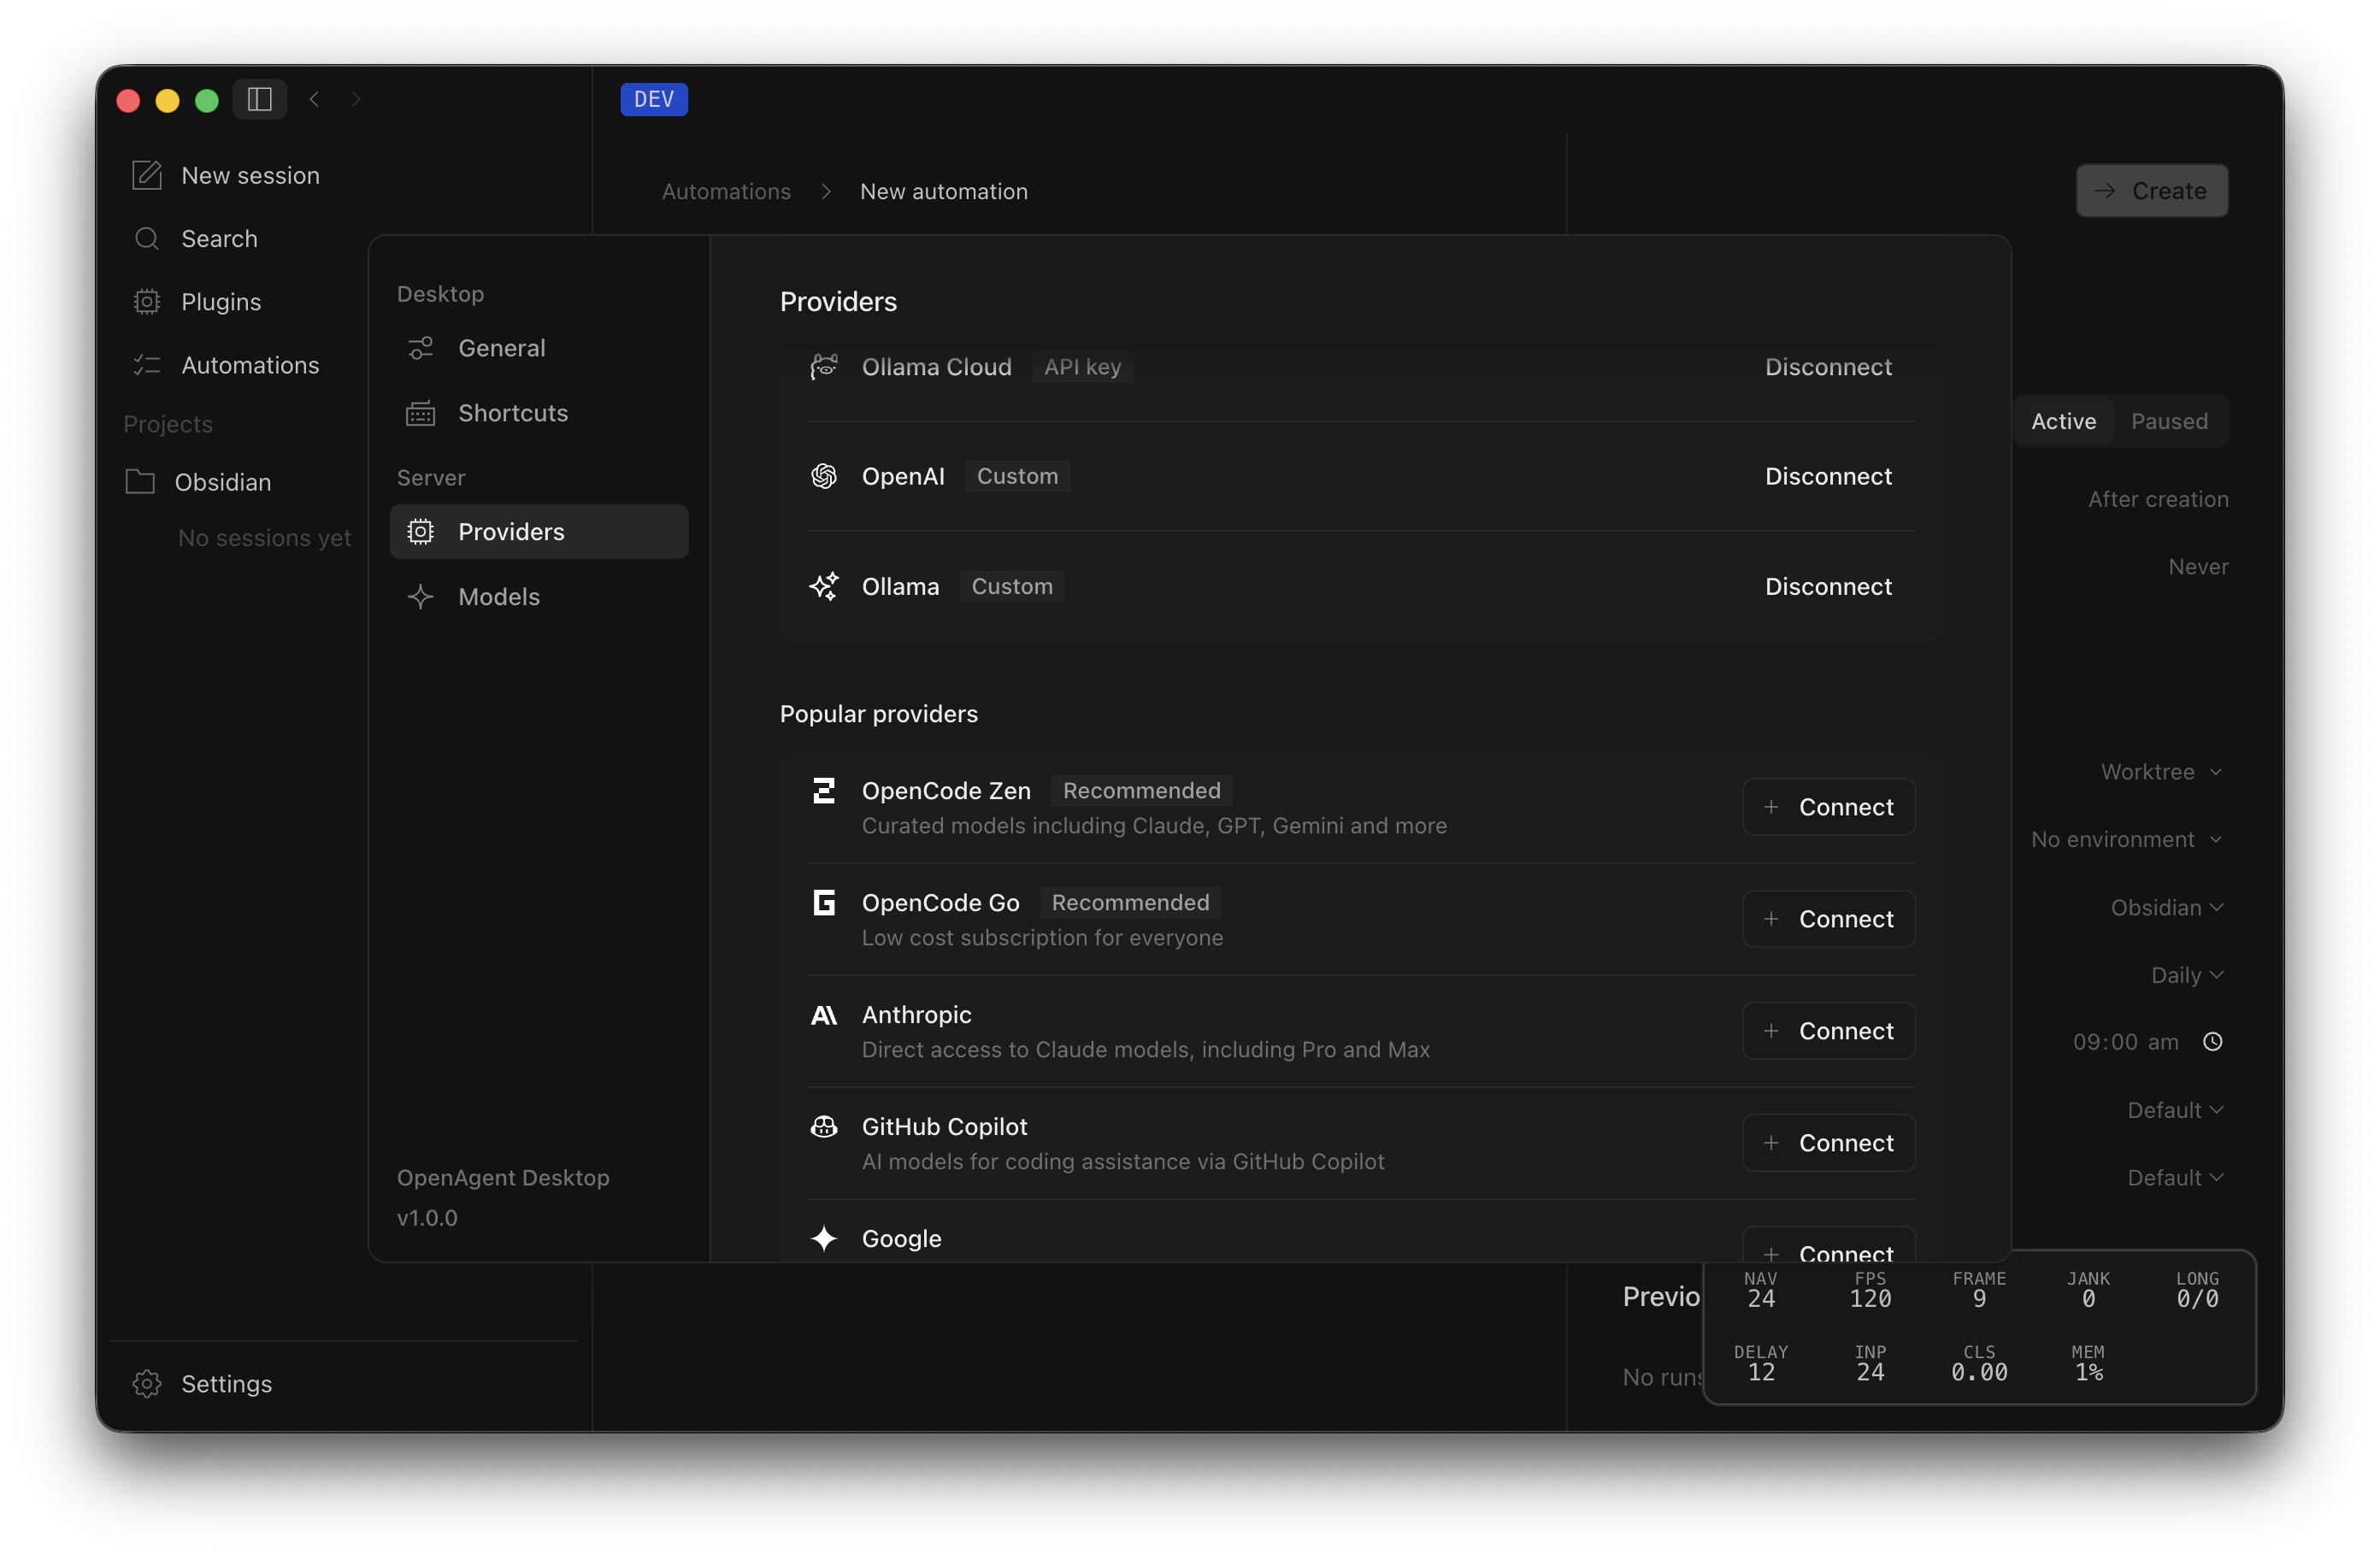Open Automations in the sidebar
The width and height of the screenshot is (2380, 1559).
250,365
